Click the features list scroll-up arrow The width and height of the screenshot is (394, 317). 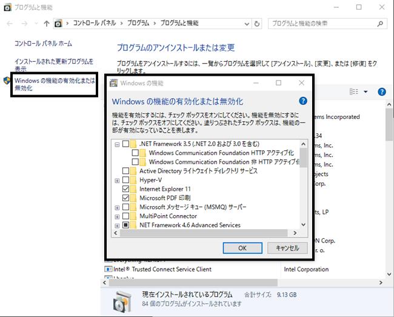[303, 144]
